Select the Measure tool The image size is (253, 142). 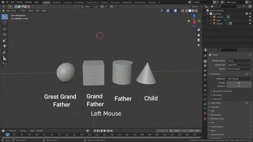point(4,58)
